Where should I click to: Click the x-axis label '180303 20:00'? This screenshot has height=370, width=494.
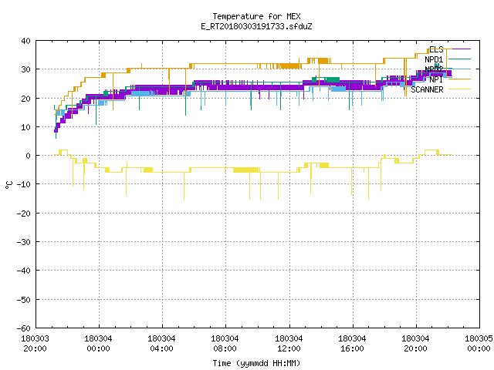pos(35,344)
